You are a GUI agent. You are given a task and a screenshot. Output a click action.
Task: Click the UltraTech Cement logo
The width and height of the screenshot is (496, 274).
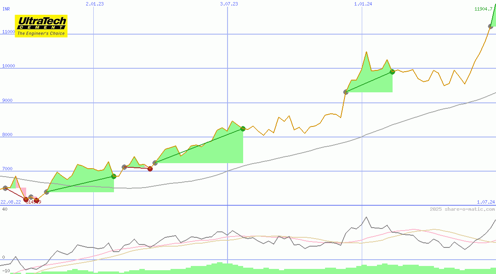point(41,26)
